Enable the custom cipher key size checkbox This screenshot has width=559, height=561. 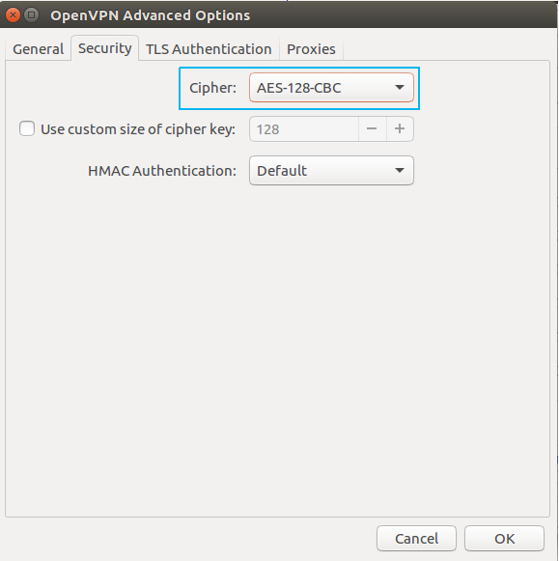(27, 128)
